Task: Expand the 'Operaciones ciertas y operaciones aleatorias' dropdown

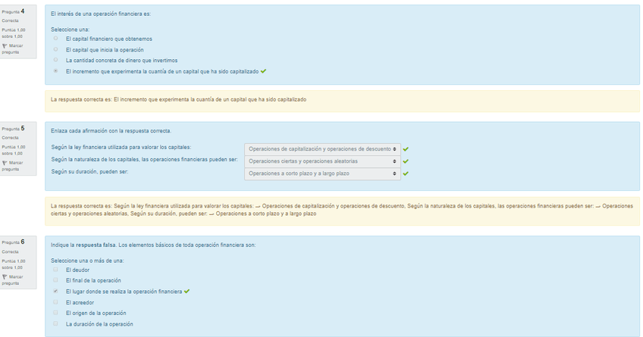Action: click(x=322, y=161)
